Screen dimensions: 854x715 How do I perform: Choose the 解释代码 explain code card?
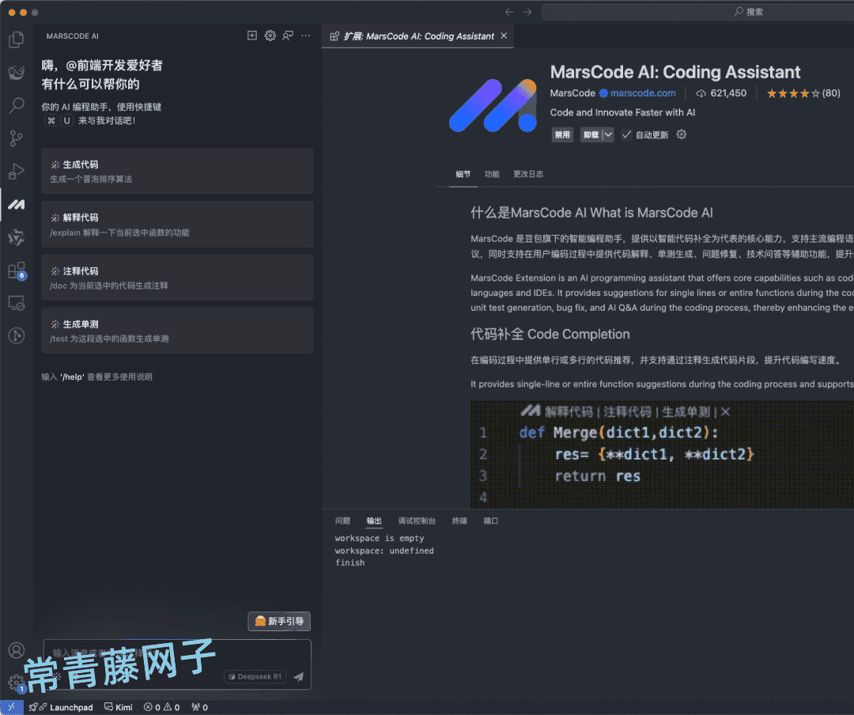178,225
